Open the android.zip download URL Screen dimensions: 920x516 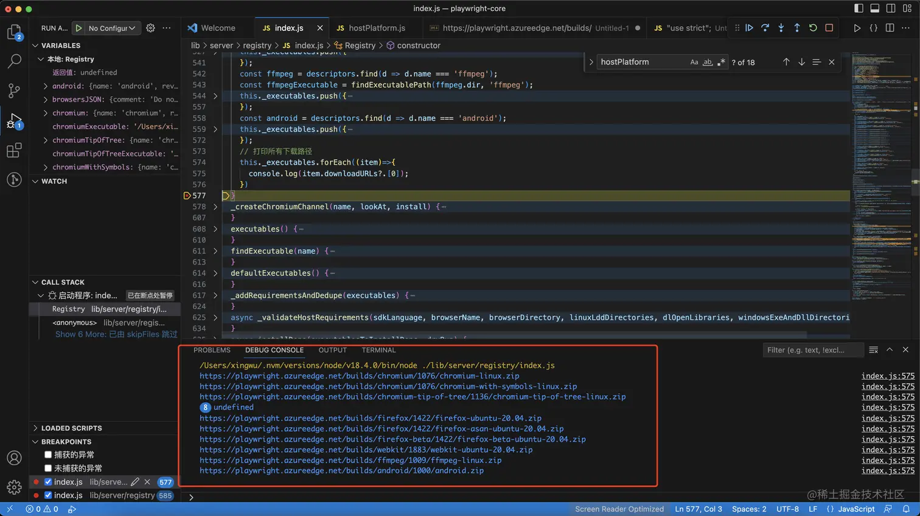tap(342, 471)
